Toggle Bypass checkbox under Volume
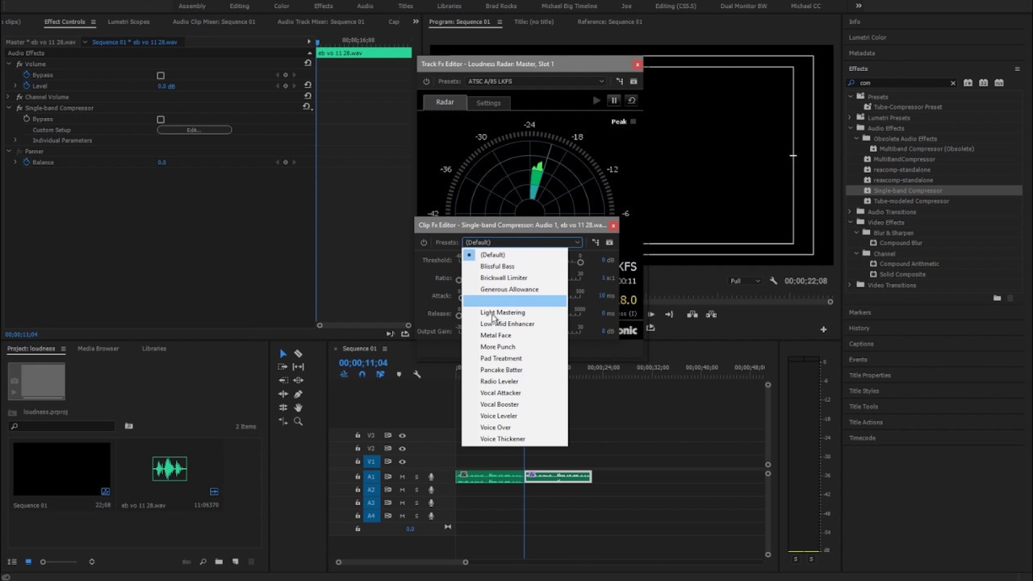This screenshot has height=581, width=1033. pyautogui.click(x=161, y=75)
